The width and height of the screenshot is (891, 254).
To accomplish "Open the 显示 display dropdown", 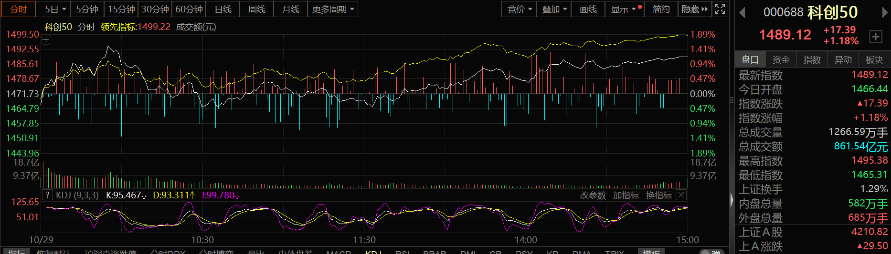I will (624, 9).
